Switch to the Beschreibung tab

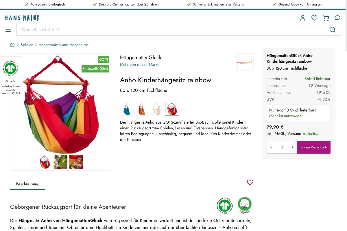pos(27,184)
